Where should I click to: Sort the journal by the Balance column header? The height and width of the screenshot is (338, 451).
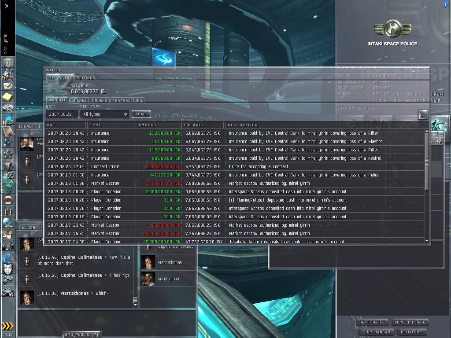(x=203, y=125)
